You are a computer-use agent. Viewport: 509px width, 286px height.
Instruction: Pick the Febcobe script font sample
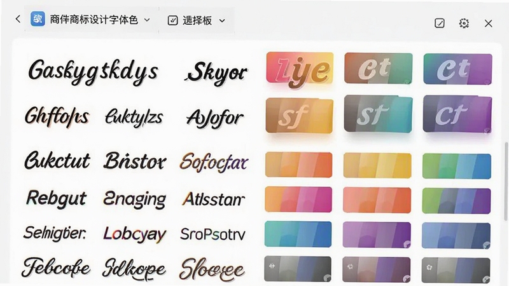pyautogui.click(x=56, y=268)
